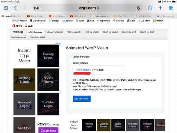Open GIF Maker tool
Screen dimensions: 177x133
pyautogui.click(x=20, y=21)
